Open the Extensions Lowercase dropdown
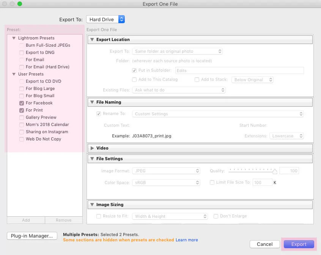This screenshot has width=321, height=255. click(286, 136)
